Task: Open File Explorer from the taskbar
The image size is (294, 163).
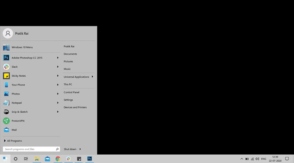Action: click(37, 159)
